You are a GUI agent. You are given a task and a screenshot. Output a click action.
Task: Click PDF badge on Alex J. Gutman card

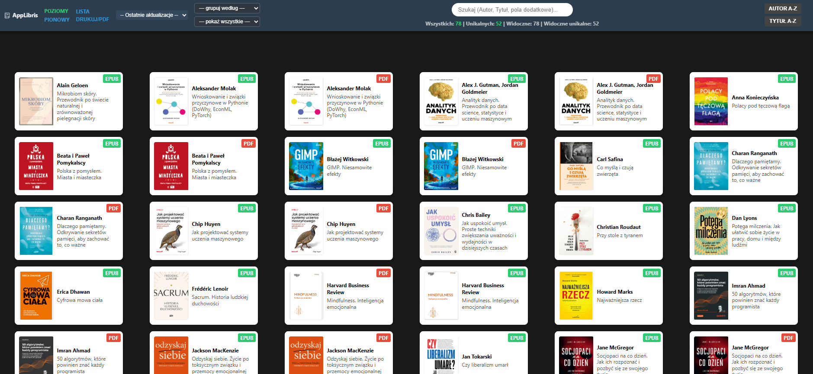pos(653,79)
